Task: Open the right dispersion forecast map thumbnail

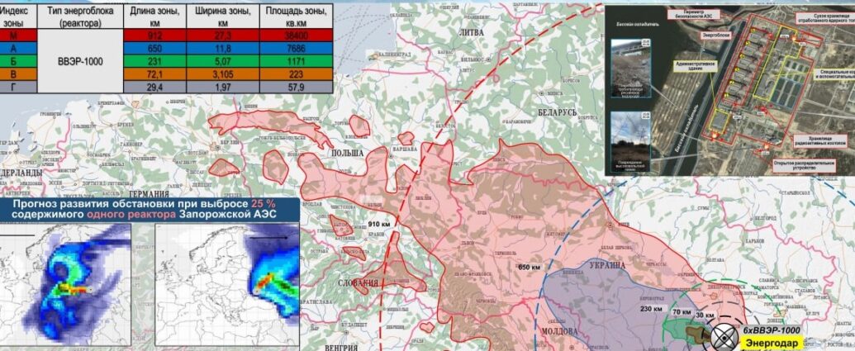Action: 226,277
